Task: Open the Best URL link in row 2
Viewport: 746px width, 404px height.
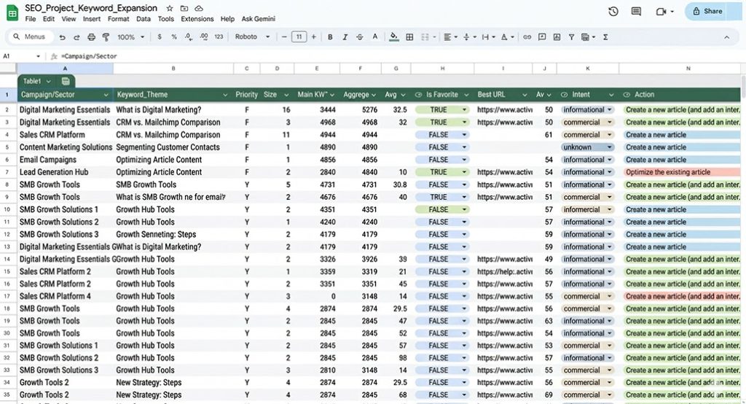Action: tap(505, 110)
